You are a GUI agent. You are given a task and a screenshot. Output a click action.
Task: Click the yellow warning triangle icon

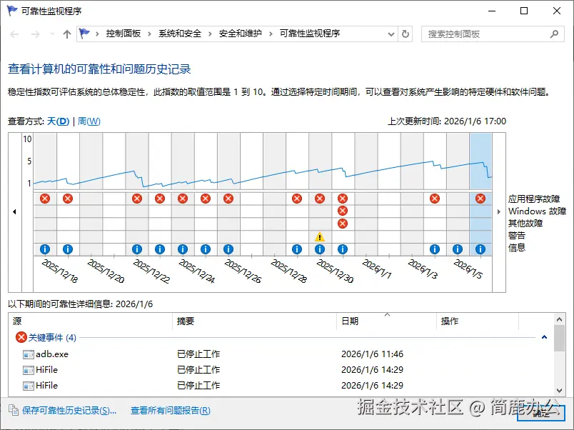click(320, 236)
